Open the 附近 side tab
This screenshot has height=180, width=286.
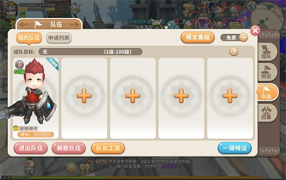tap(266, 72)
